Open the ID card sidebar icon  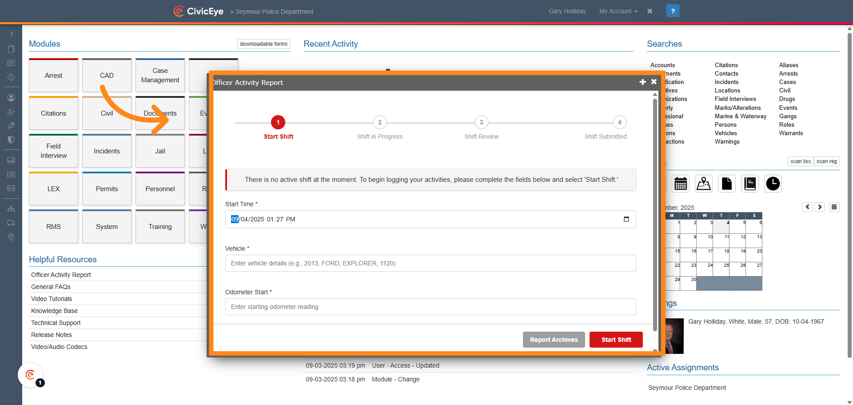(x=11, y=160)
